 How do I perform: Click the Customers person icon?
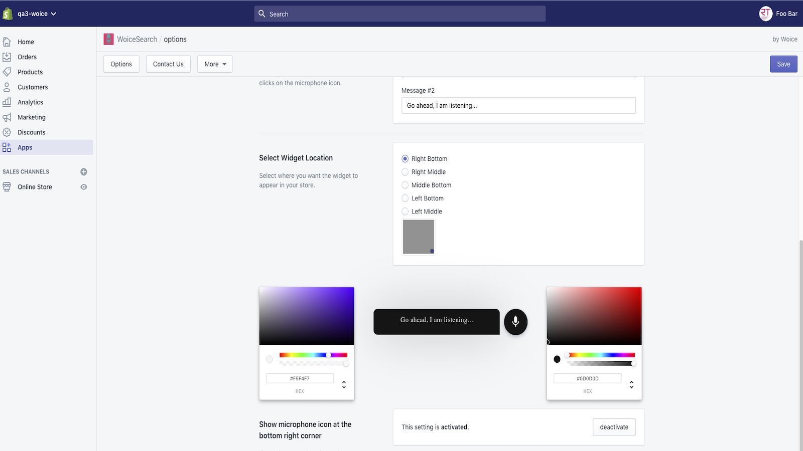pos(7,87)
